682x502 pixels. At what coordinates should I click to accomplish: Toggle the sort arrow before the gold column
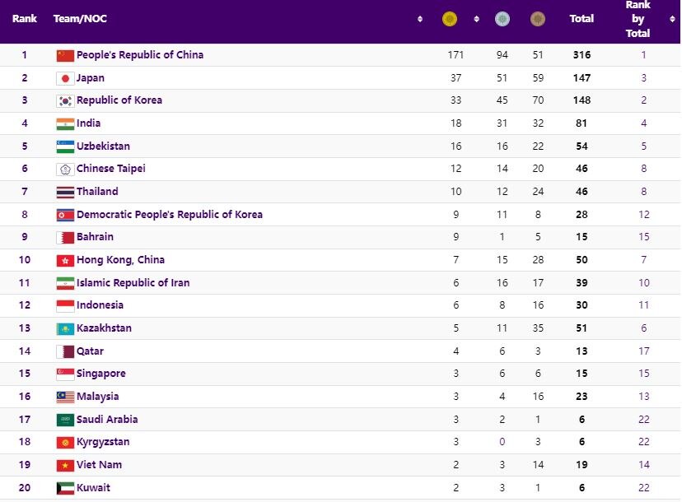click(420, 18)
